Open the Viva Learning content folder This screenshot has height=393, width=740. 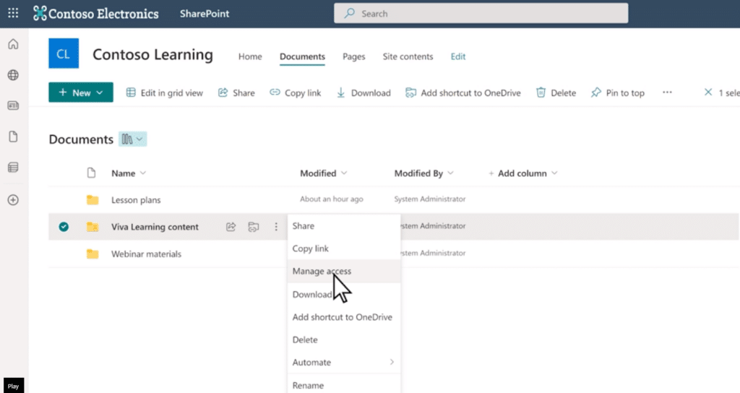tap(155, 227)
